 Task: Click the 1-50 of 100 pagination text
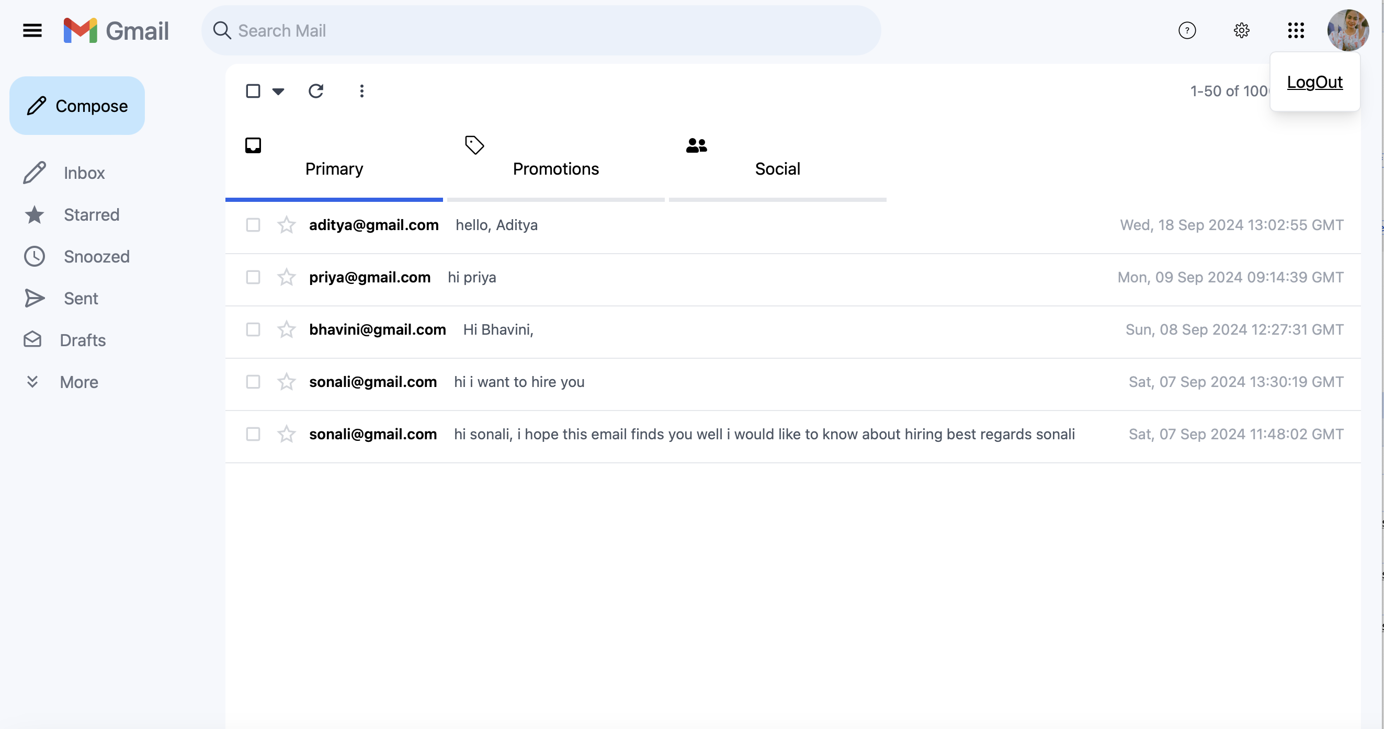tap(1229, 92)
